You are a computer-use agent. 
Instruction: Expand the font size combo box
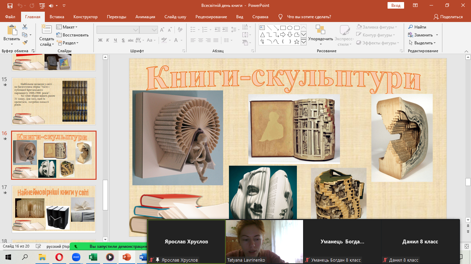[154, 30]
